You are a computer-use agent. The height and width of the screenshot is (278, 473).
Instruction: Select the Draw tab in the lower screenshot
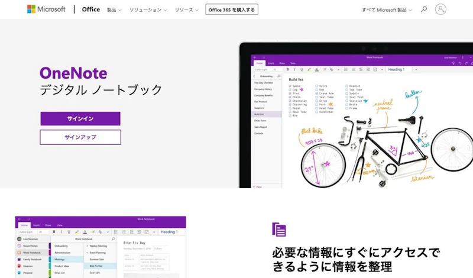48,225
